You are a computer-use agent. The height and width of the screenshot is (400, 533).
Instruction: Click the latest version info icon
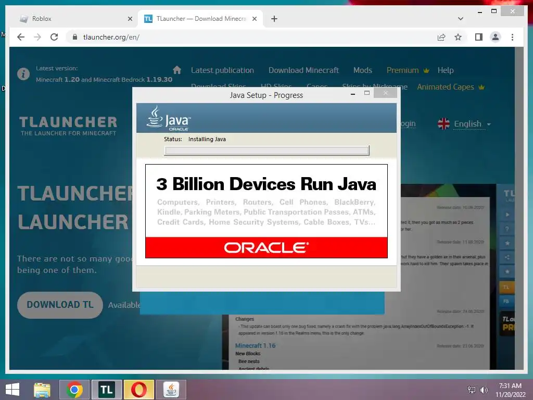(23, 74)
